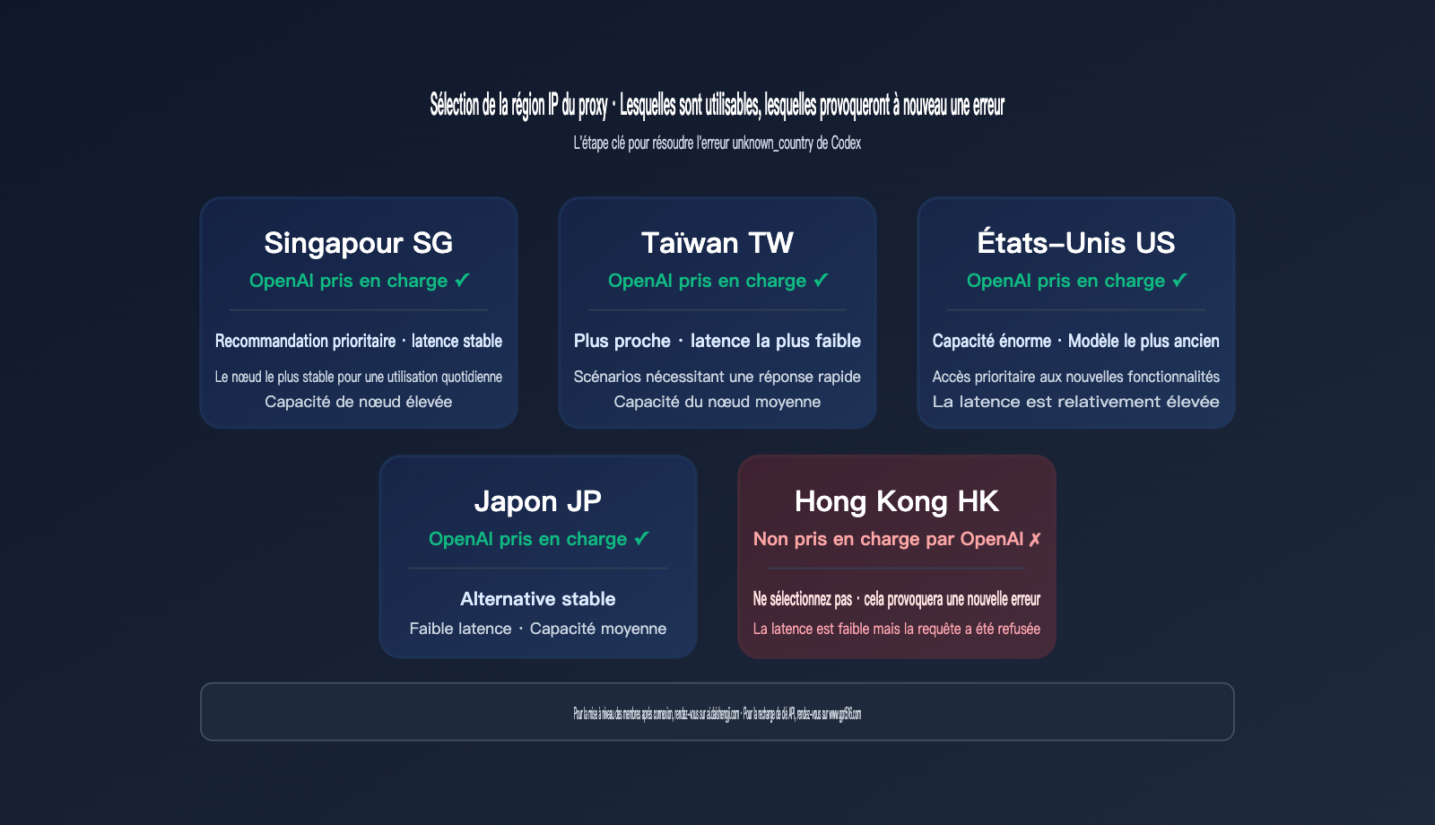
Task: Click the Taïwan TW card title
Action: click(717, 243)
